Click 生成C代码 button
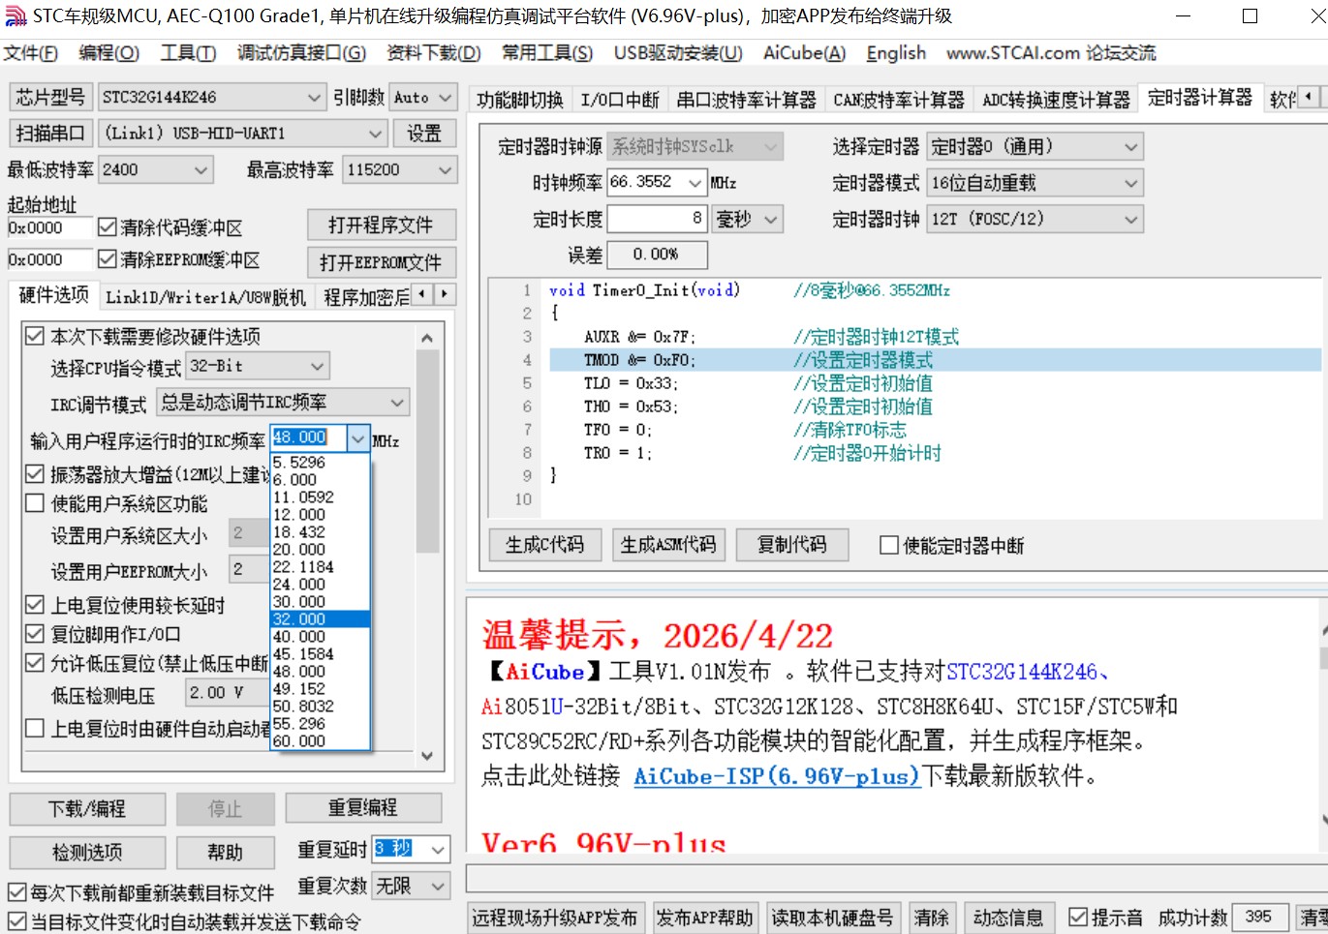1328x934 pixels. point(544,545)
